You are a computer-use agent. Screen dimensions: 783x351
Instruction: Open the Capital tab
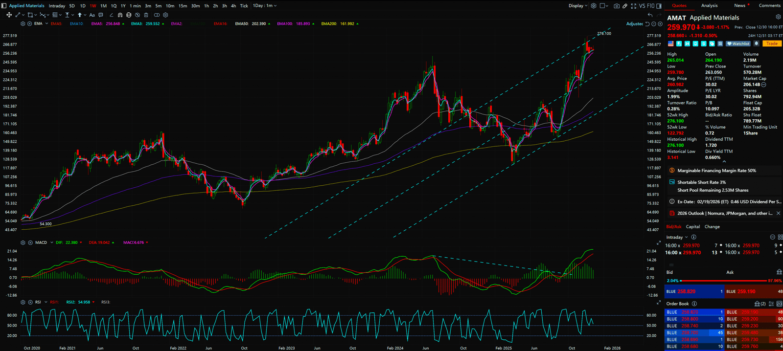pos(692,227)
